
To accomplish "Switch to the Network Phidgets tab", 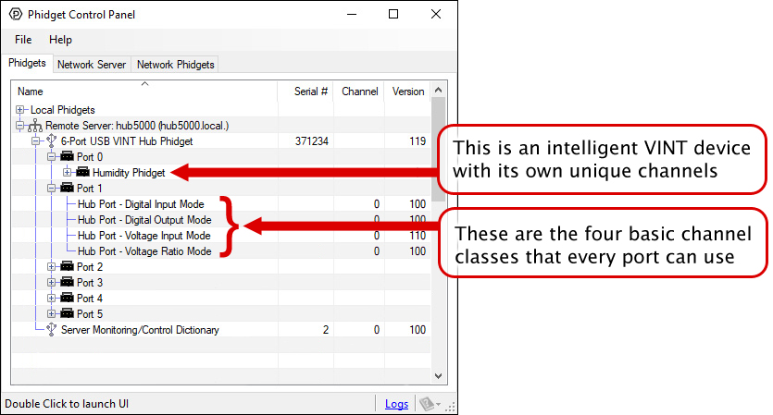I will pos(176,65).
